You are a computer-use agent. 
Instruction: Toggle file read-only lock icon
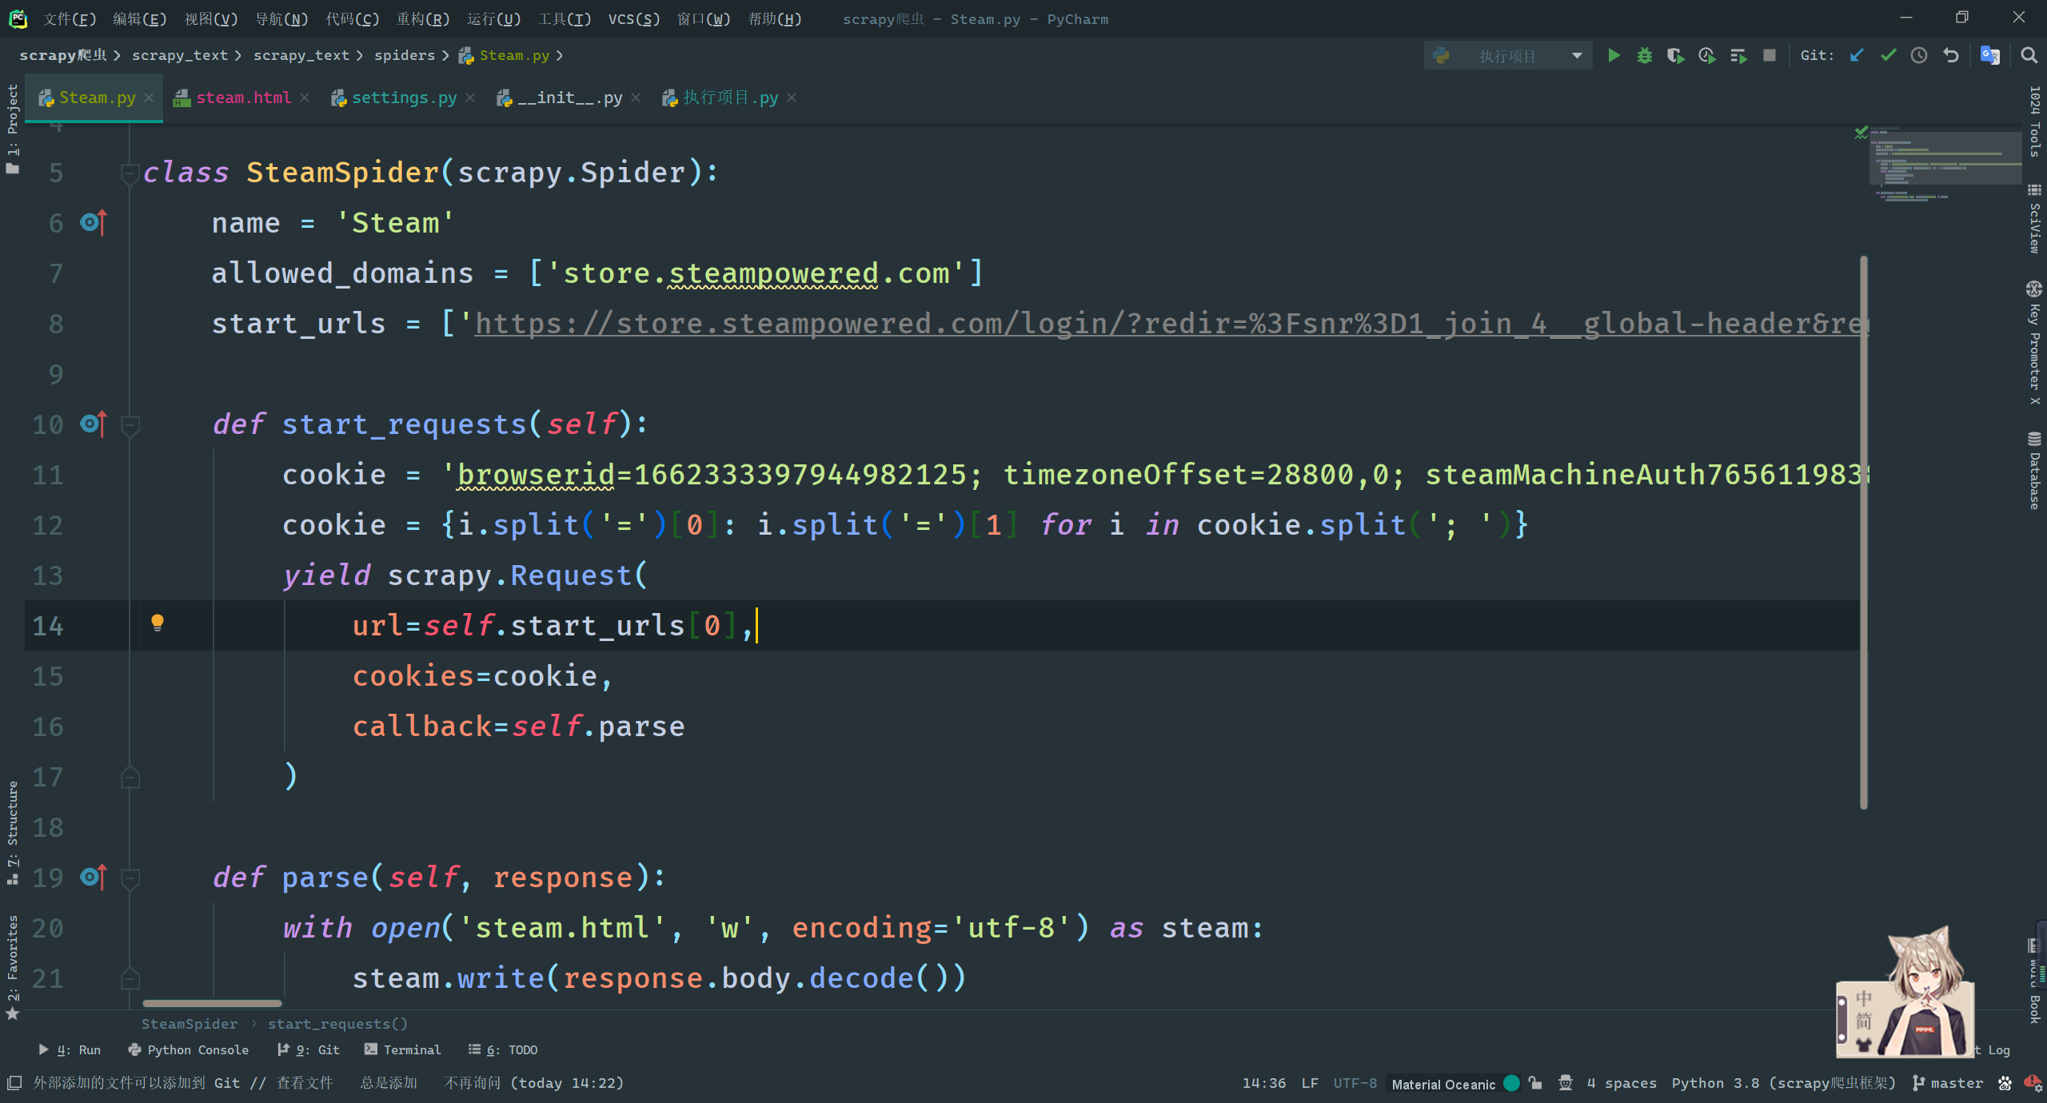tap(1535, 1083)
